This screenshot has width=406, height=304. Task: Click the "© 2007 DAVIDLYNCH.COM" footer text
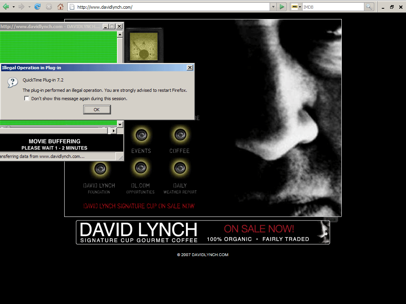click(203, 255)
